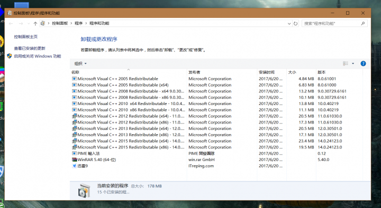381x208 pixels.
Task: Open 启用或关闭 Windows 功能 link
Action: click(38, 56)
